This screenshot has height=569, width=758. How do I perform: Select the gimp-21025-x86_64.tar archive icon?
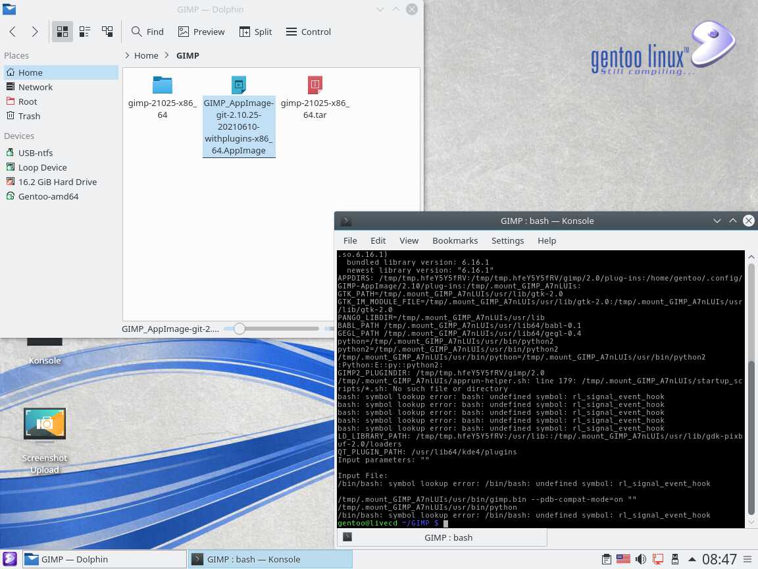click(315, 85)
